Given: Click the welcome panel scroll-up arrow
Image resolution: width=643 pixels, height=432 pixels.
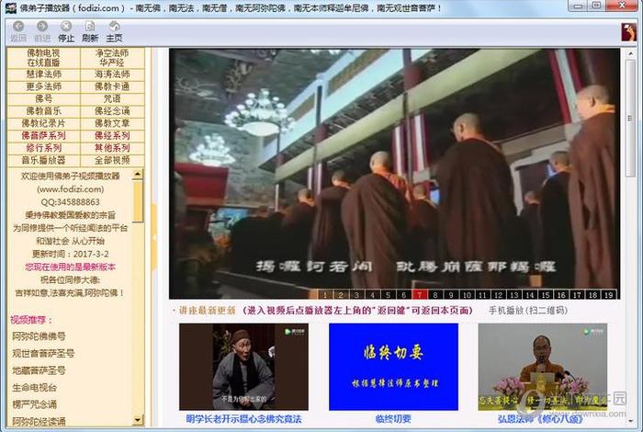Looking at the screenshot, I should [138, 175].
